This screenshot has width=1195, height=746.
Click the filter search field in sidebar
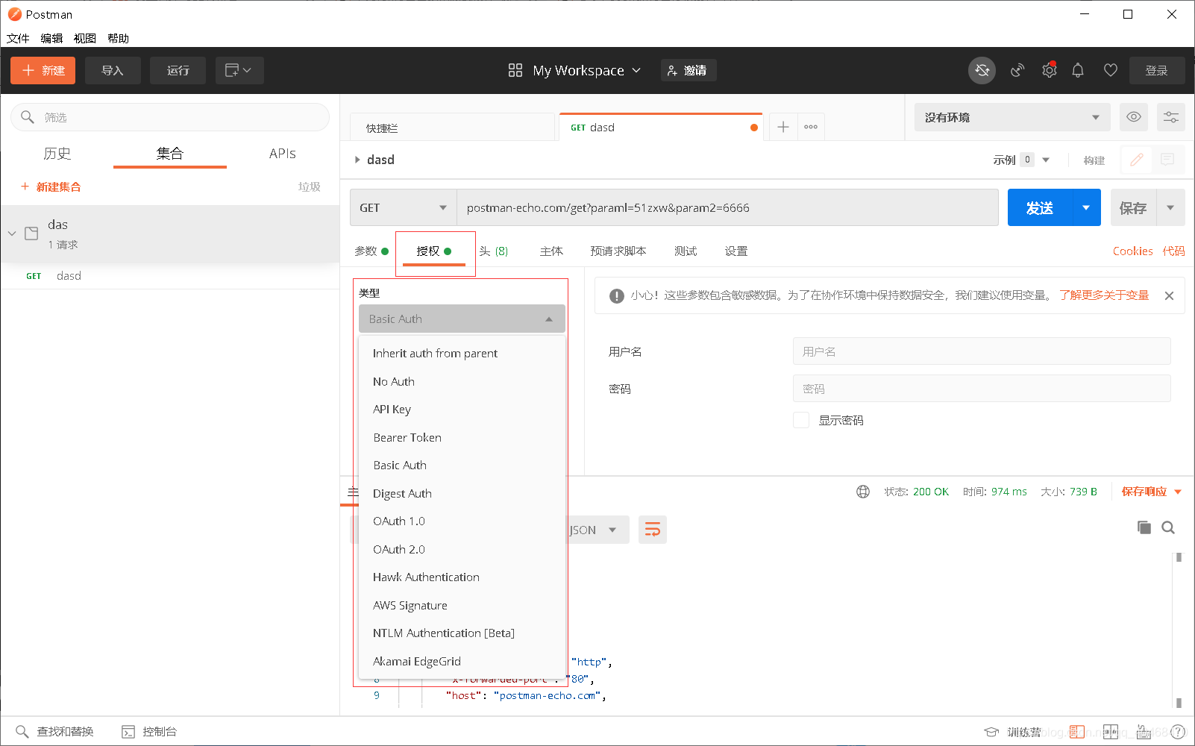tap(170, 117)
